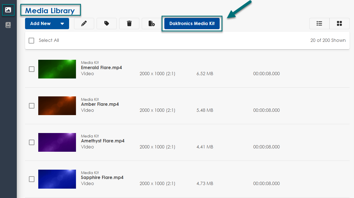Viewport: 354px width, 198px height.
Task: Click the Sapphire Flare.mp4 file name
Action: (x=102, y=178)
